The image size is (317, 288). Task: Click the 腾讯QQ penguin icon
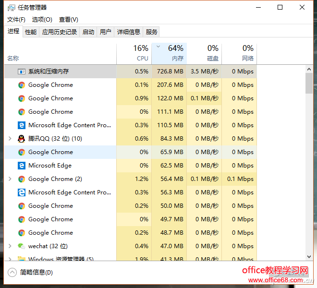[x=22, y=139]
